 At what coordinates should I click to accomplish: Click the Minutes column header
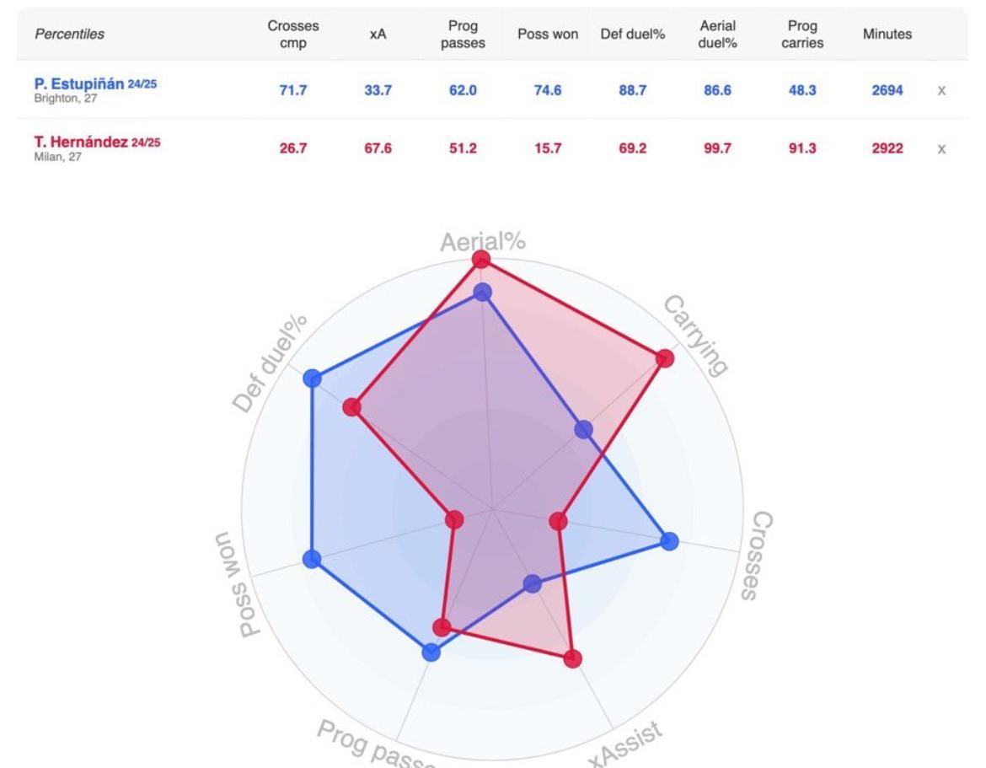887,34
